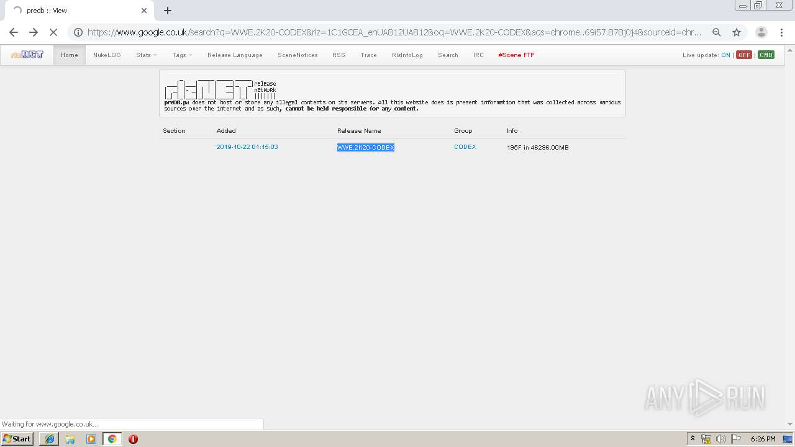Open the Search page

click(x=448, y=55)
